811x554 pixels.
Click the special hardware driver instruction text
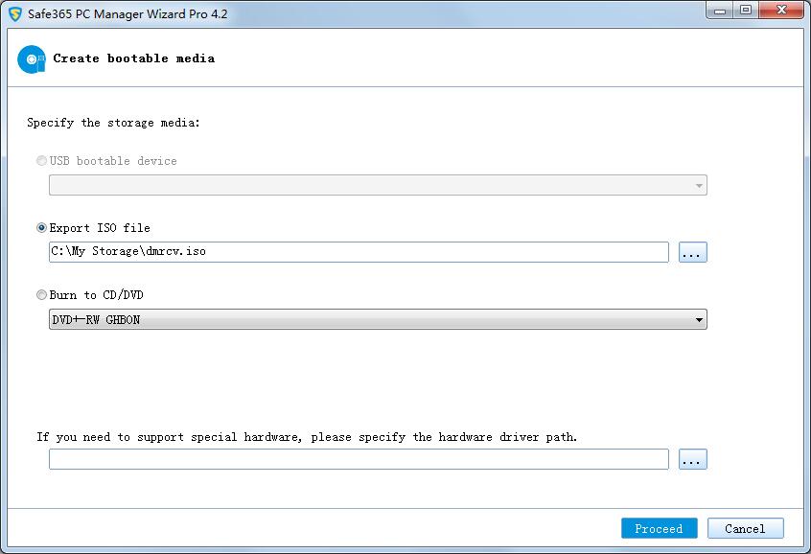point(307,437)
